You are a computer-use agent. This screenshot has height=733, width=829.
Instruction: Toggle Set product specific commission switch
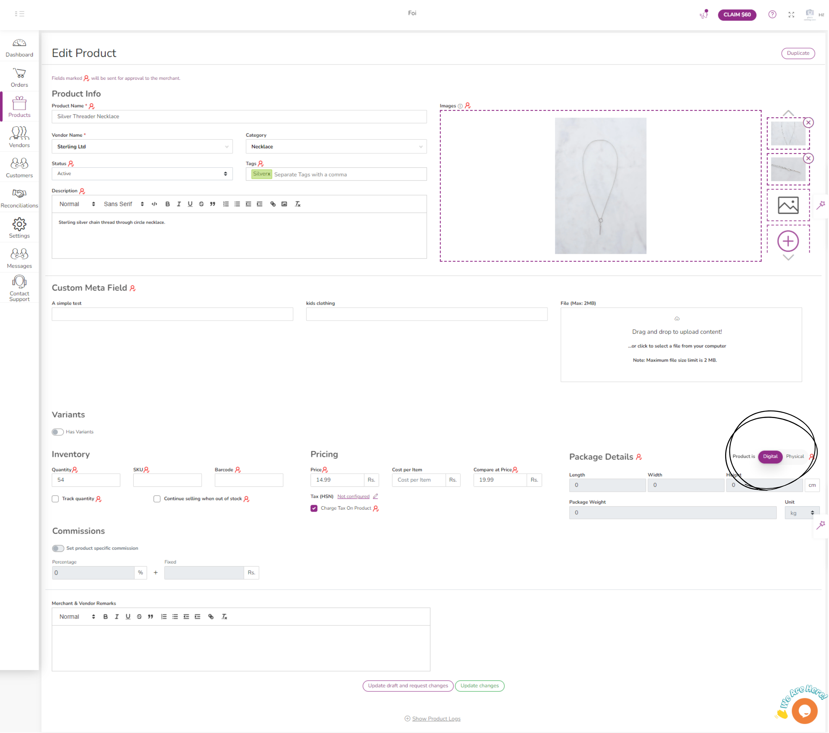point(58,549)
